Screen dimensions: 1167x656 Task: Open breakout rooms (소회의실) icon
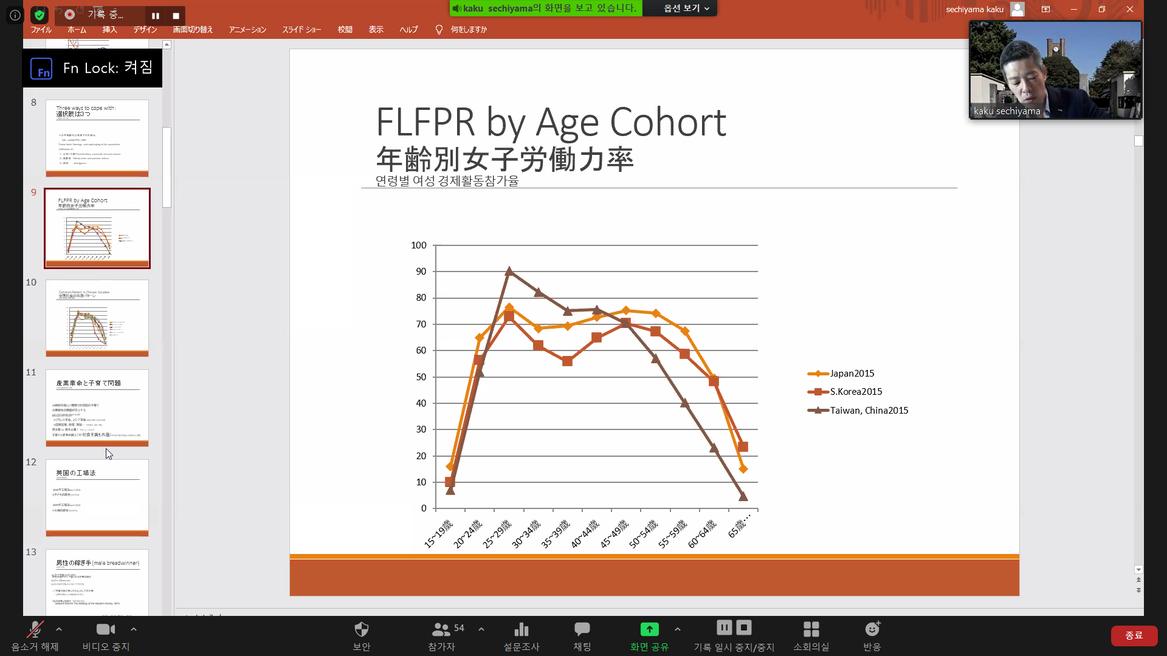pos(811,630)
